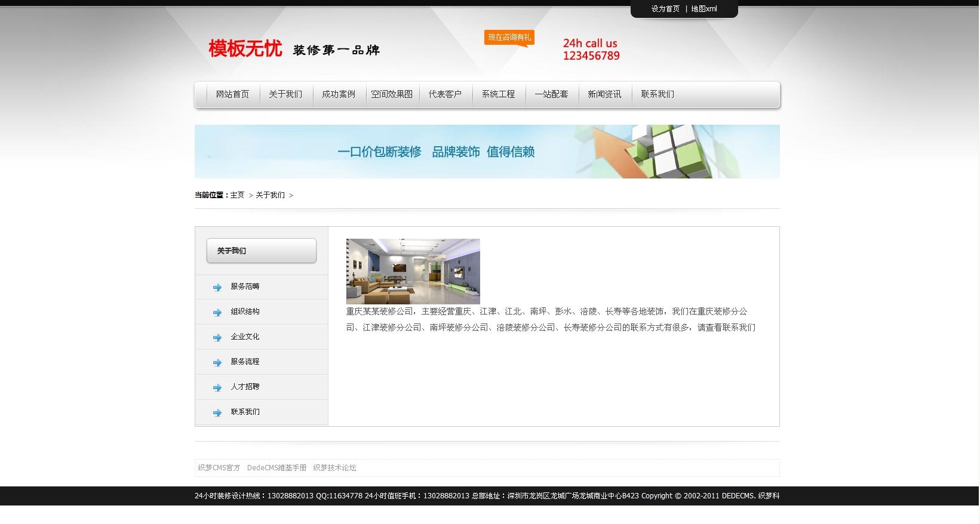Click the arrow icon beside 组织结构
This screenshot has height=524, width=980.
coord(217,312)
